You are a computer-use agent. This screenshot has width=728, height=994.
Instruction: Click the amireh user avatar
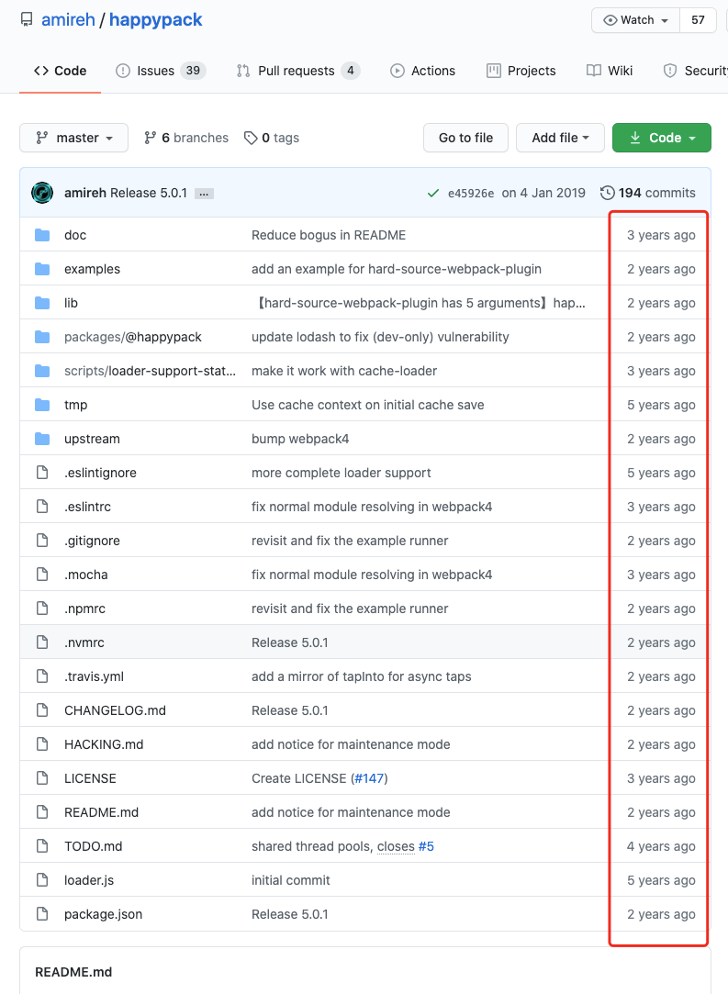click(x=42, y=193)
